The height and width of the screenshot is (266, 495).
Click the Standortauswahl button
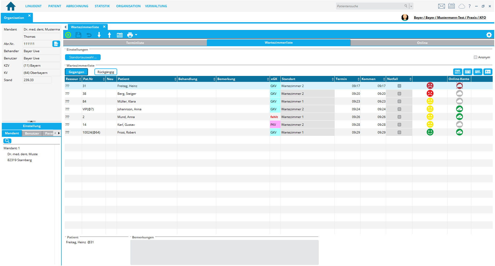click(x=83, y=57)
